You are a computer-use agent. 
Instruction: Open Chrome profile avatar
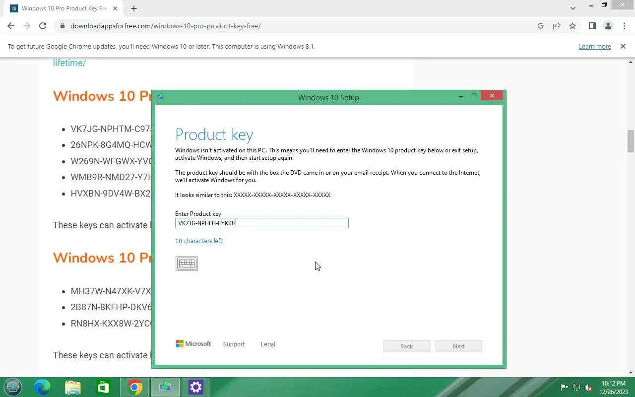pos(608,26)
